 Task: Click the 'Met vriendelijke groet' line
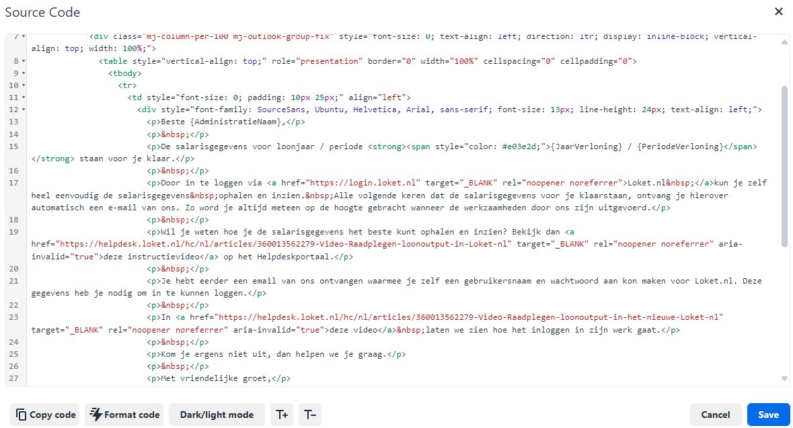[x=215, y=379]
